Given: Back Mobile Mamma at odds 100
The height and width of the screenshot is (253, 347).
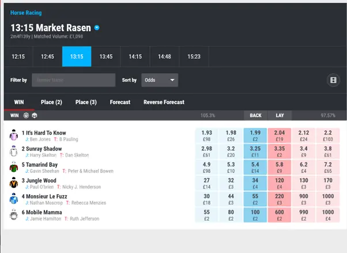Looking at the screenshot, I should point(255,216).
